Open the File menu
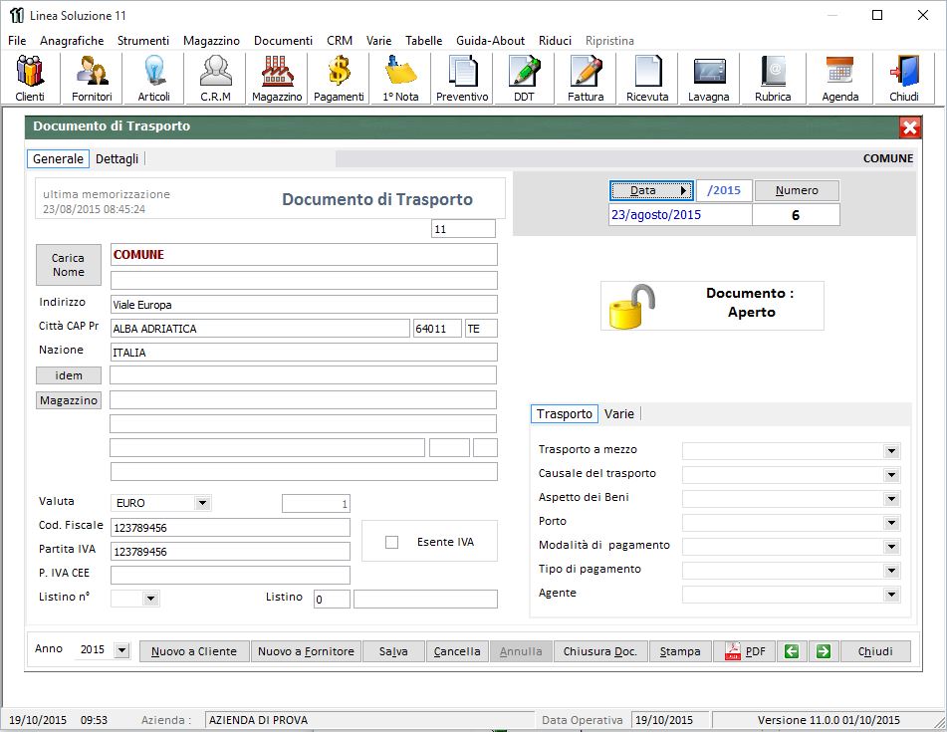Screen dimensions: 947x732 pyautogui.click(x=17, y=41)
